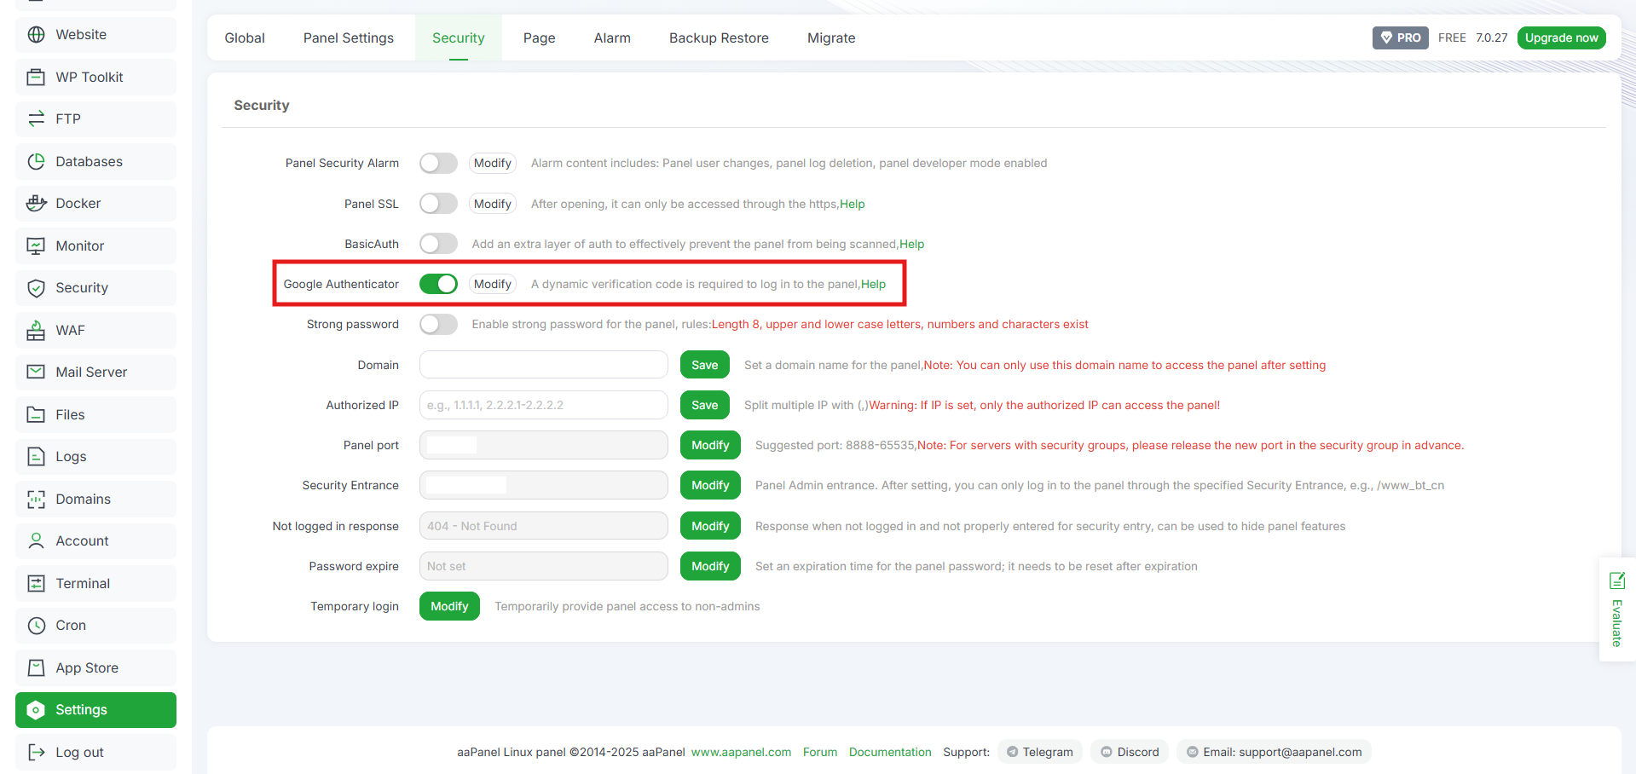
Task: Modify the Panel port
Action: (710, 445)
